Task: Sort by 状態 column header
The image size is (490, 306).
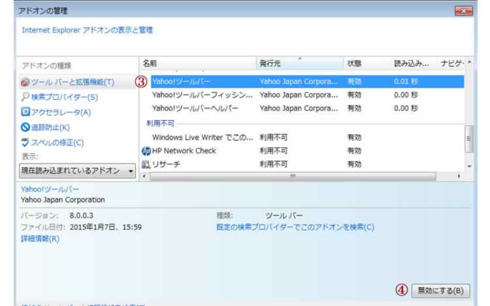Action: [367, 64]
